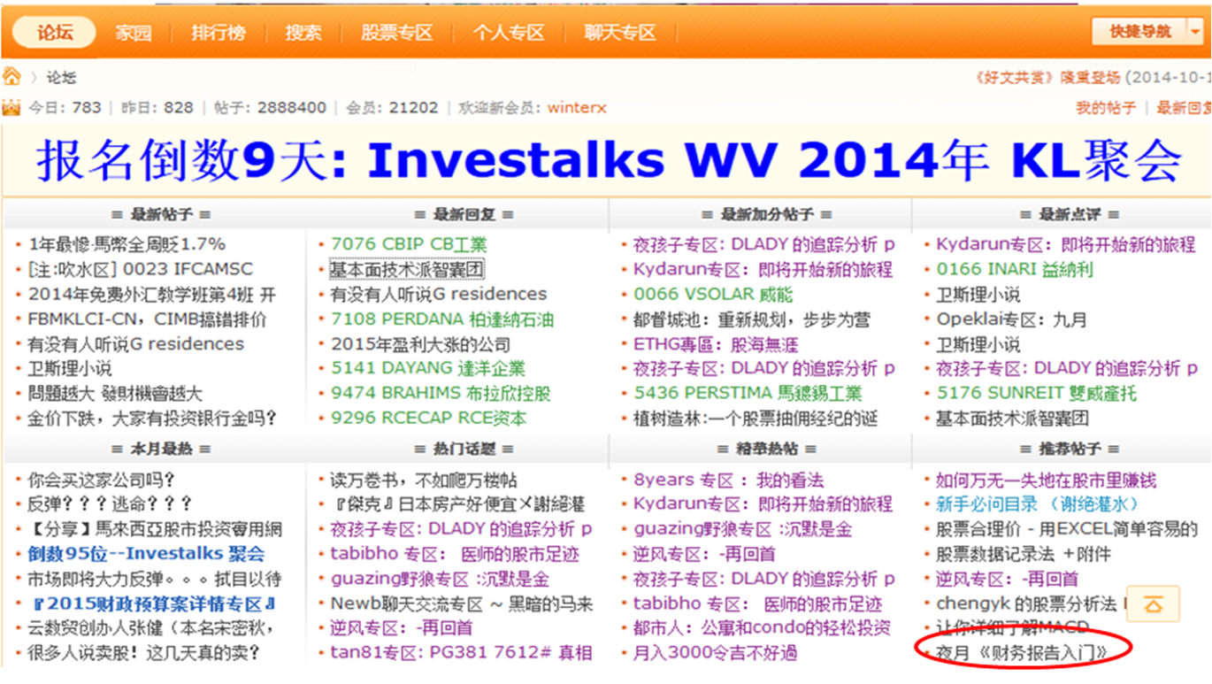Open 7108 PERDANA 柏達納石油 thread
This screenshot has height=684, width=1212.
442,319
